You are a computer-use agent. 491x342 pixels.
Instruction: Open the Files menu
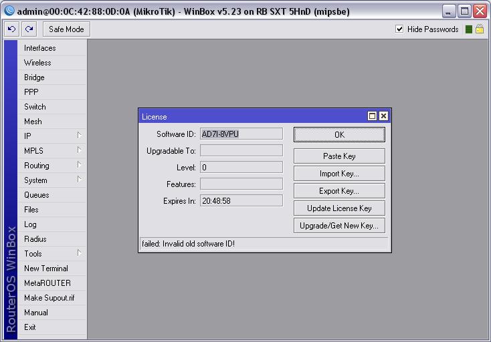52,210
